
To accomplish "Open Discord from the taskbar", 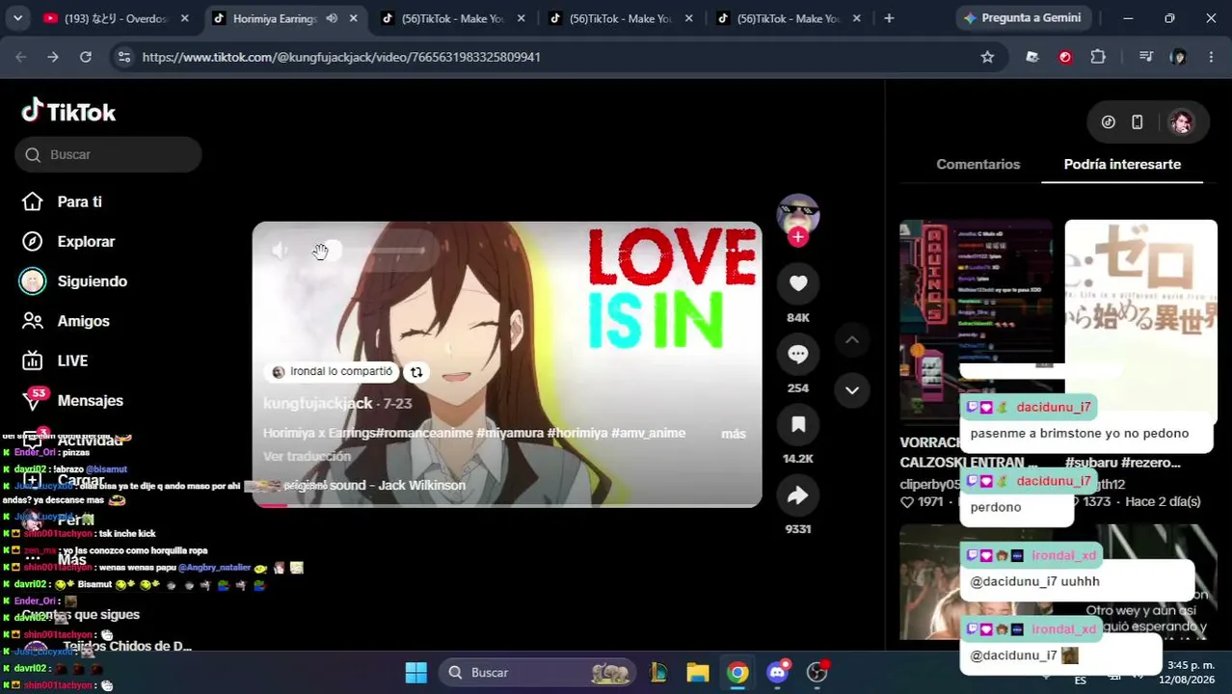I will [778, 673].
